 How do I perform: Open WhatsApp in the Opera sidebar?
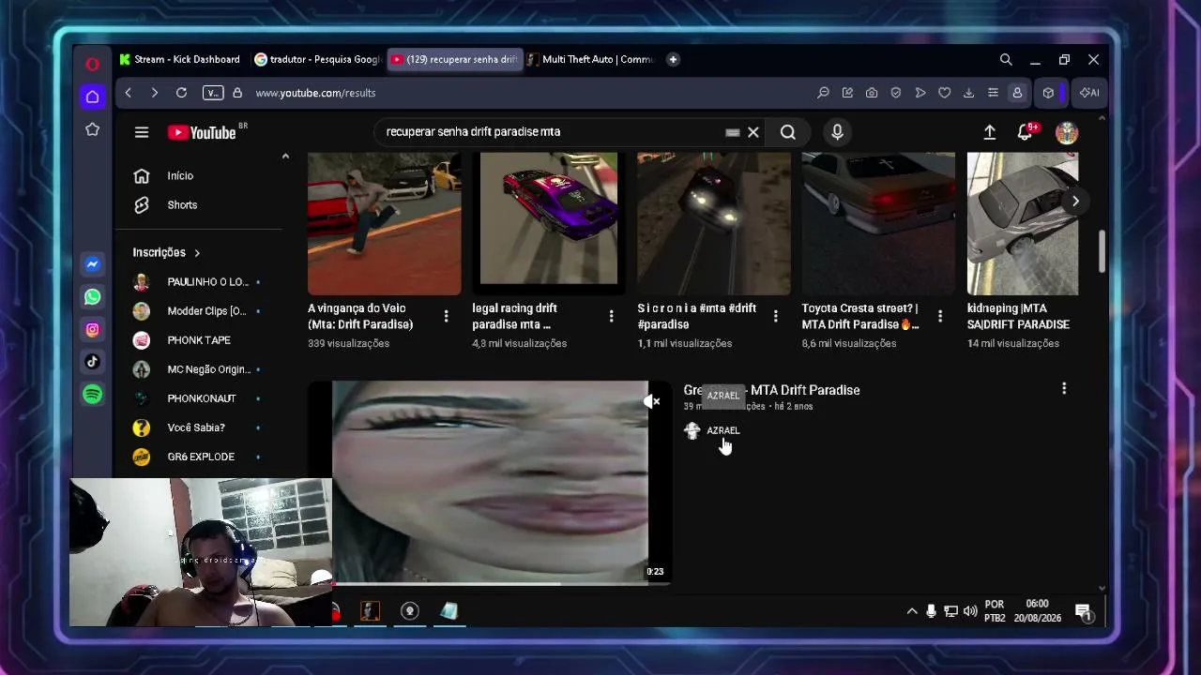tap(92, 297)
